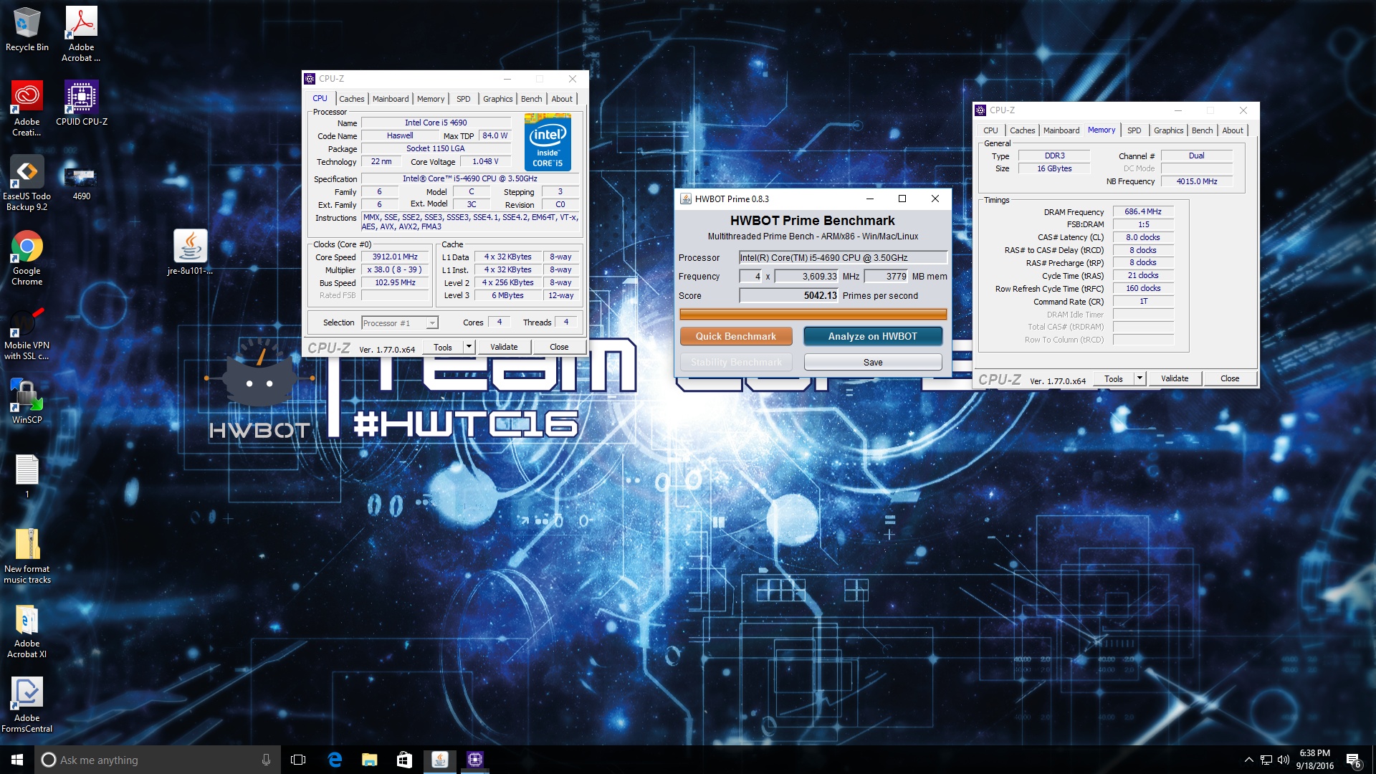Show hidden system tray icons
Screen dimensions: 1376x774
coord(1248,760)
